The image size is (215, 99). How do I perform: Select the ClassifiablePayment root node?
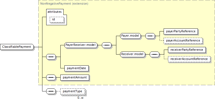[x=17, y=47]
